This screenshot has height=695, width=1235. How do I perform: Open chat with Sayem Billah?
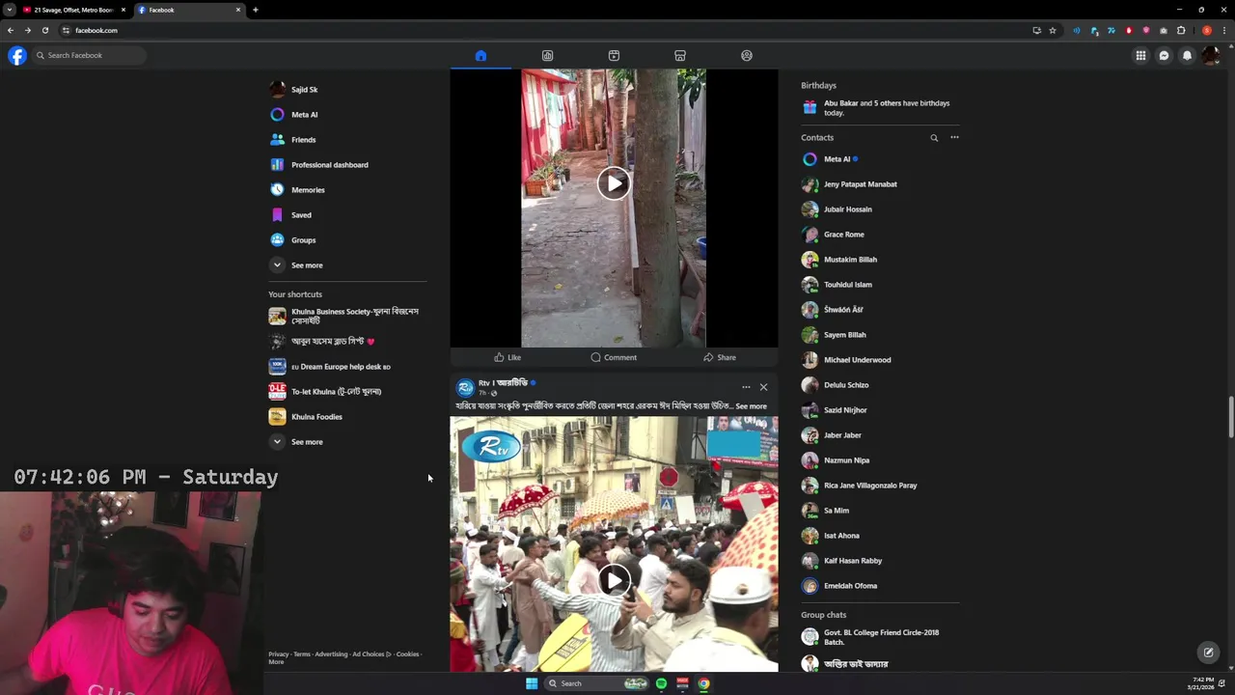tap(880, 334)
